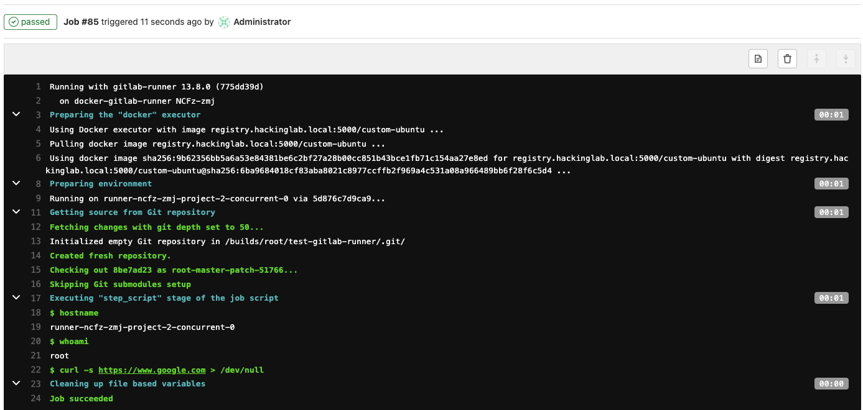Click the Administrator avatar image
The height and width of the screenshot is (410, 863).
pos(224,22)
